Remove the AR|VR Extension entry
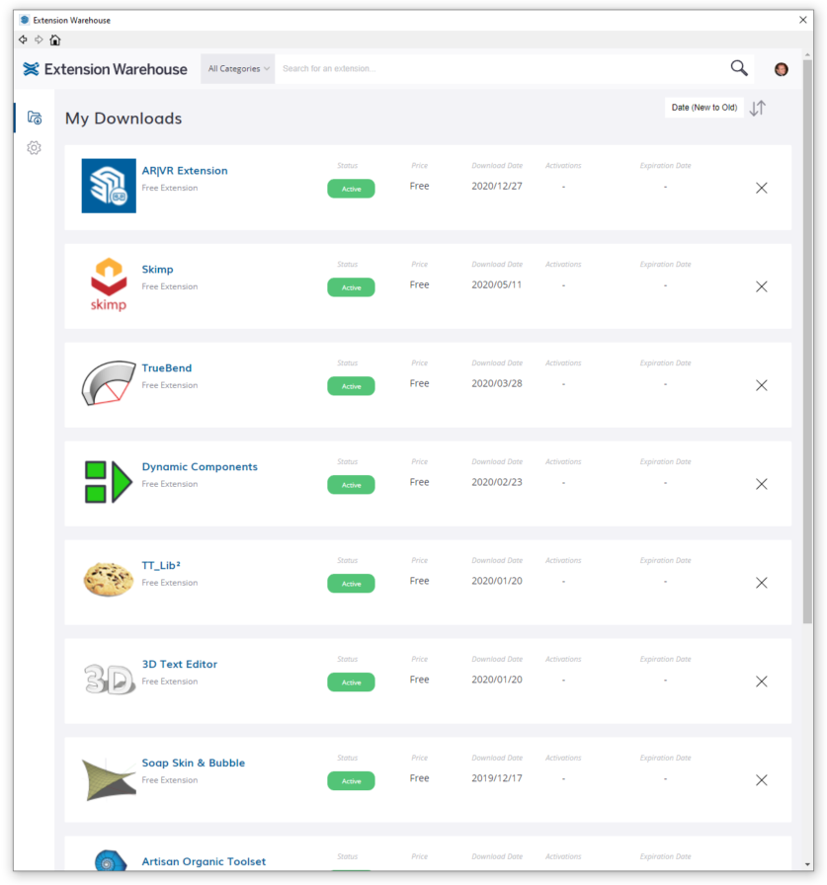Image resolution: width=827 pixels, height=885 pixels. click(x=761, y=188)
